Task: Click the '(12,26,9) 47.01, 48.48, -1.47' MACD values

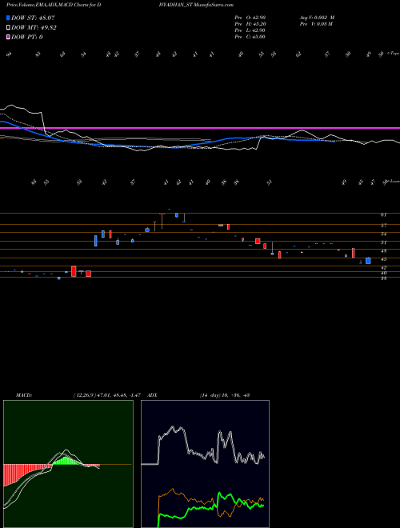Action: point(106,395)
